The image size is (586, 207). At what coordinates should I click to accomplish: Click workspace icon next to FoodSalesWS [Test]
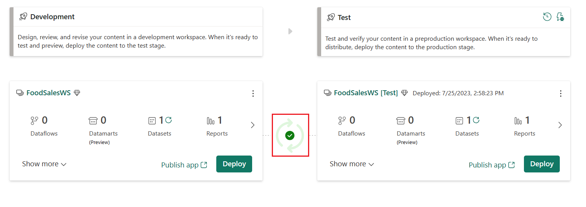point(328,93)
